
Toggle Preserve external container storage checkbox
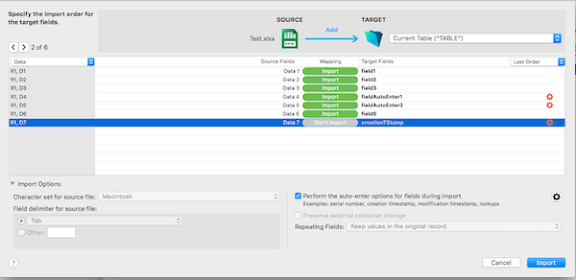pyautogui.click(x=297, y=216)
